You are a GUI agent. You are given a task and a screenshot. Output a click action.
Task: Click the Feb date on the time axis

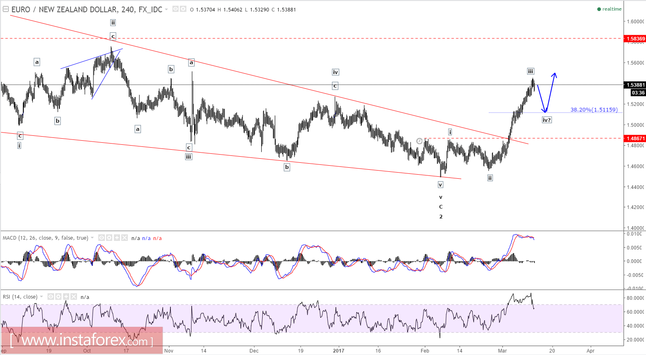425,351
